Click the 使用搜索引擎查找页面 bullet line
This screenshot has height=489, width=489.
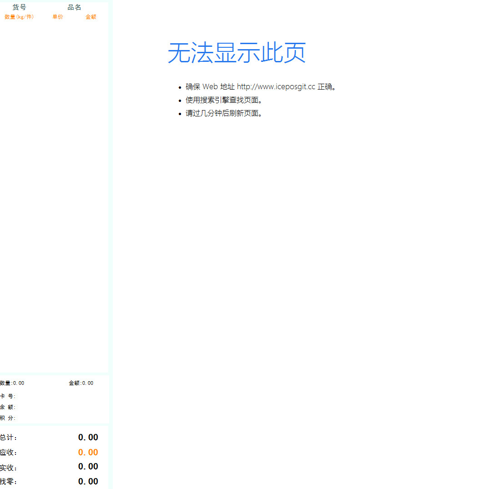224,100
